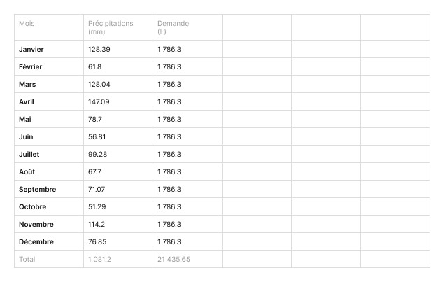Select the Demande (L) column header
448x282 pixels.
click(x=173, y=27)
